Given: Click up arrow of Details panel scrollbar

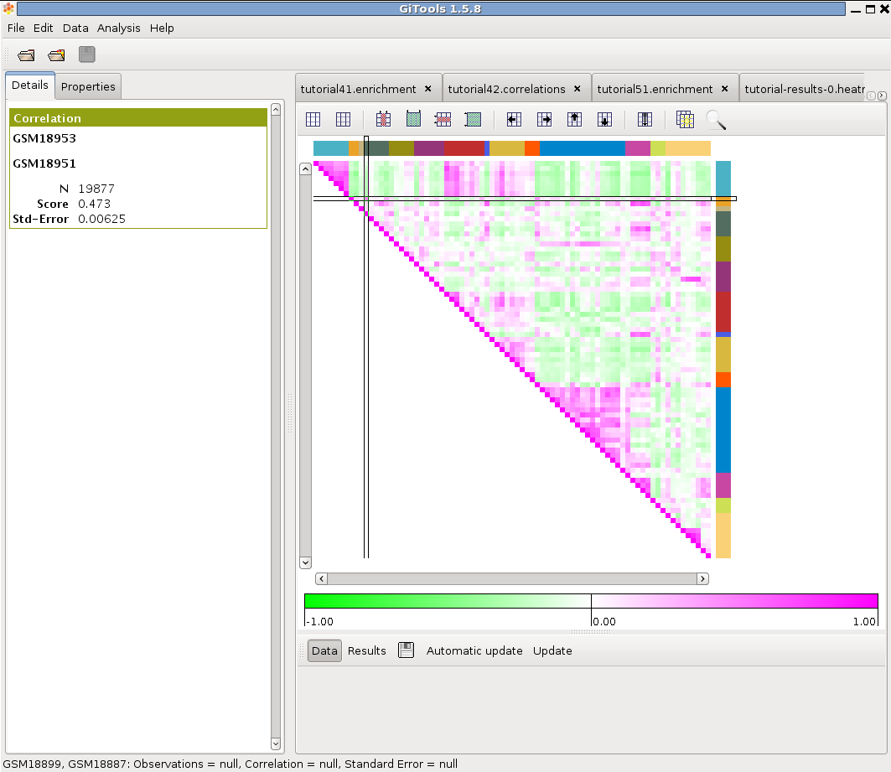Looking at the screenshot, I should 276,109.
